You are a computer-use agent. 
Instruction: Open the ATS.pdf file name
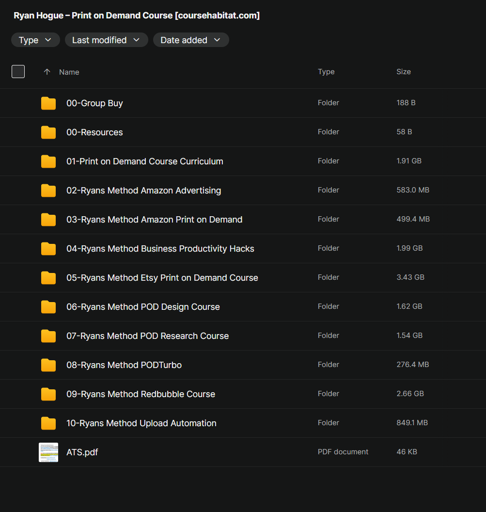tap(82, 452)
